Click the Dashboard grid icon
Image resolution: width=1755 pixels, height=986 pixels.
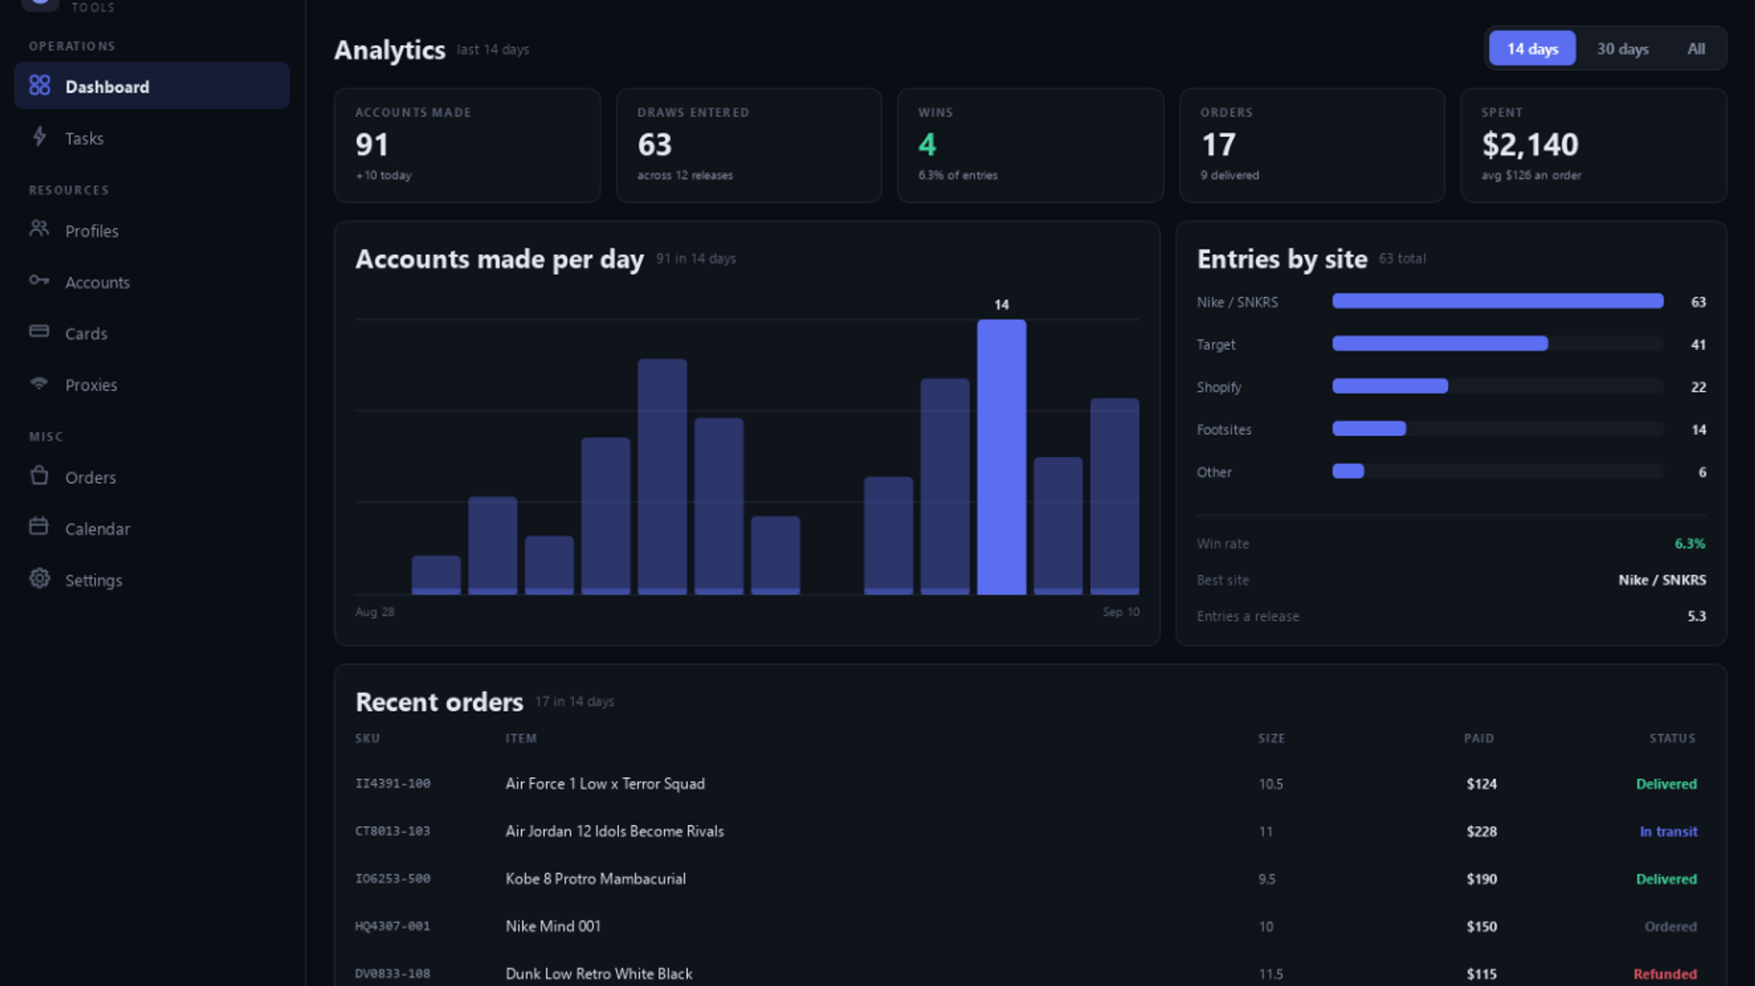pyautogui.click(x=40, y=86)
